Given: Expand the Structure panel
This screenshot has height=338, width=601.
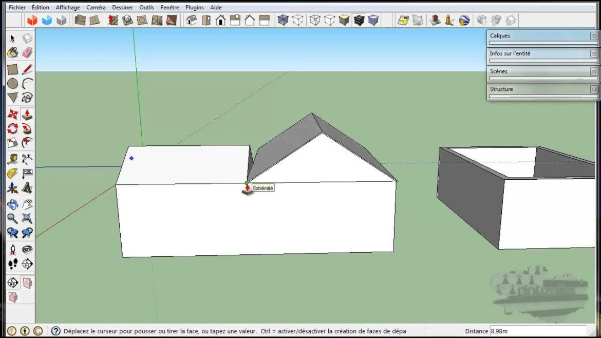Looking at the screenshot, I should click(x=514, y=89).
